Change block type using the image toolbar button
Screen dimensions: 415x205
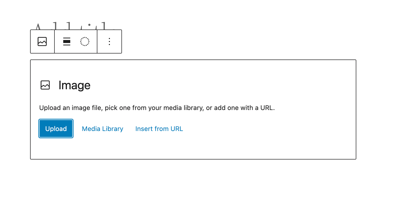tap(42, 41)
